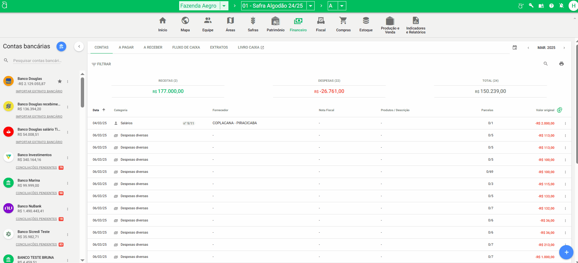Viewport: 578px width, 263px height.
Task: Click the Pesquisar contas bancárias search field
Action: [x=37, y=61]
